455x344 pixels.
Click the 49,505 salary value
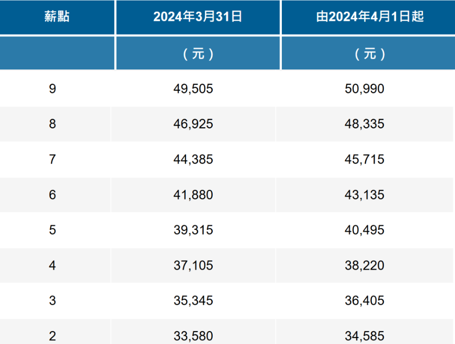coord(193,89)
